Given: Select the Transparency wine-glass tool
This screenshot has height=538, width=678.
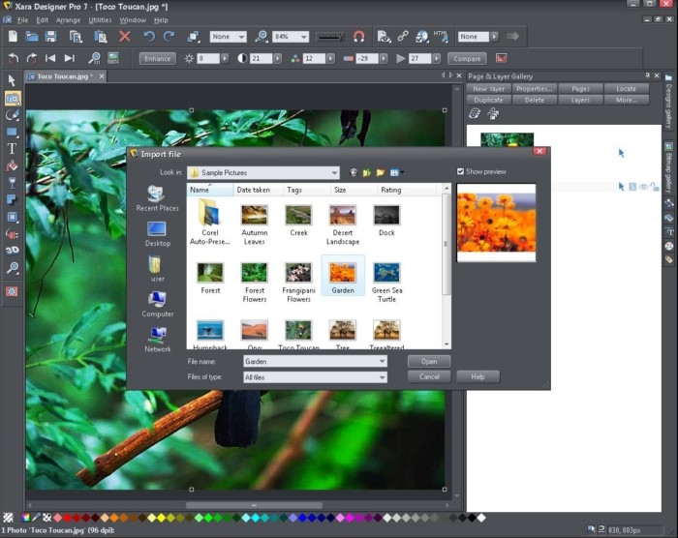Looking at the screenshot, I should point(12,183).
